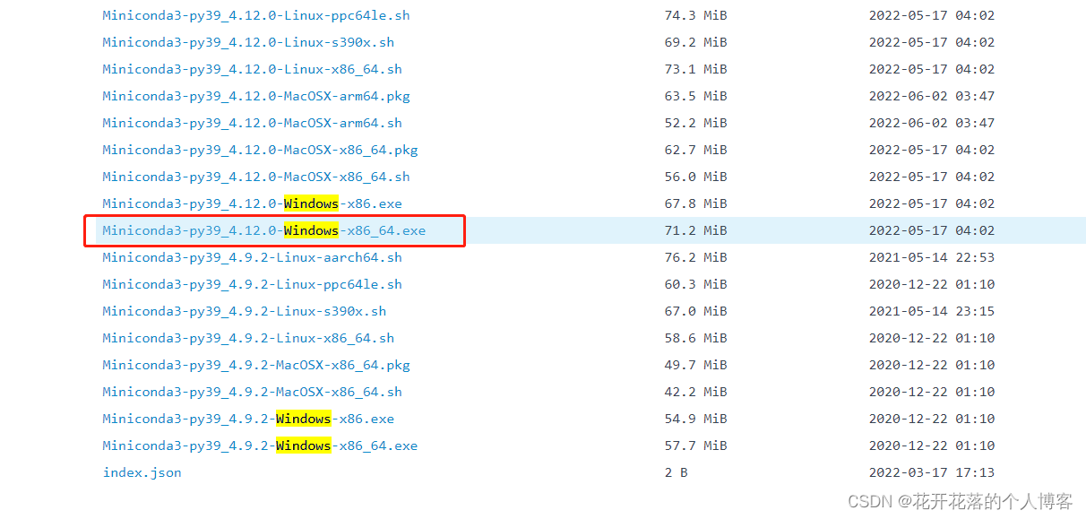
Task: Open Miniconda3-py39_4.12.0-MacOSX-arm64.sh link
Action: tap(252, 123)
